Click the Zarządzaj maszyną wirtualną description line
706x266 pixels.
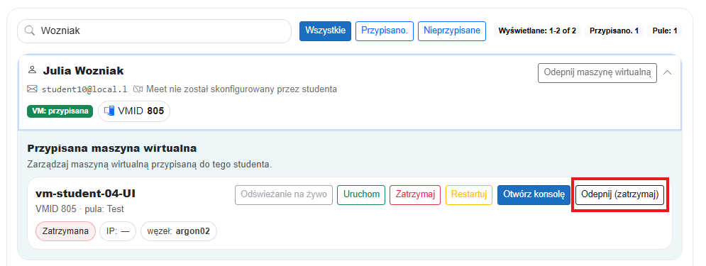150,165
